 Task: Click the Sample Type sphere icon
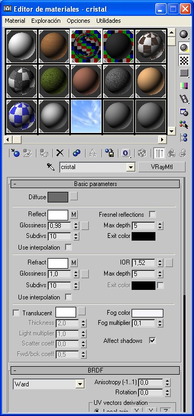point(183,34)
